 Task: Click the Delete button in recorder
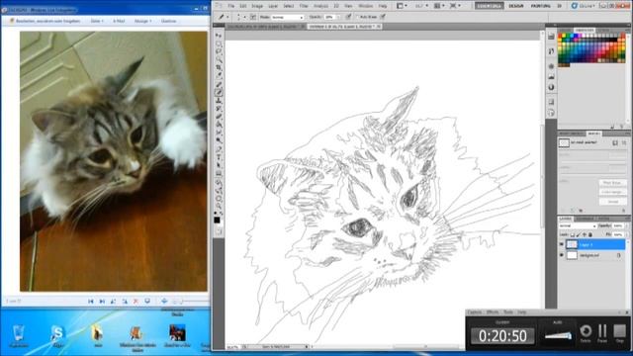[586, 333]
